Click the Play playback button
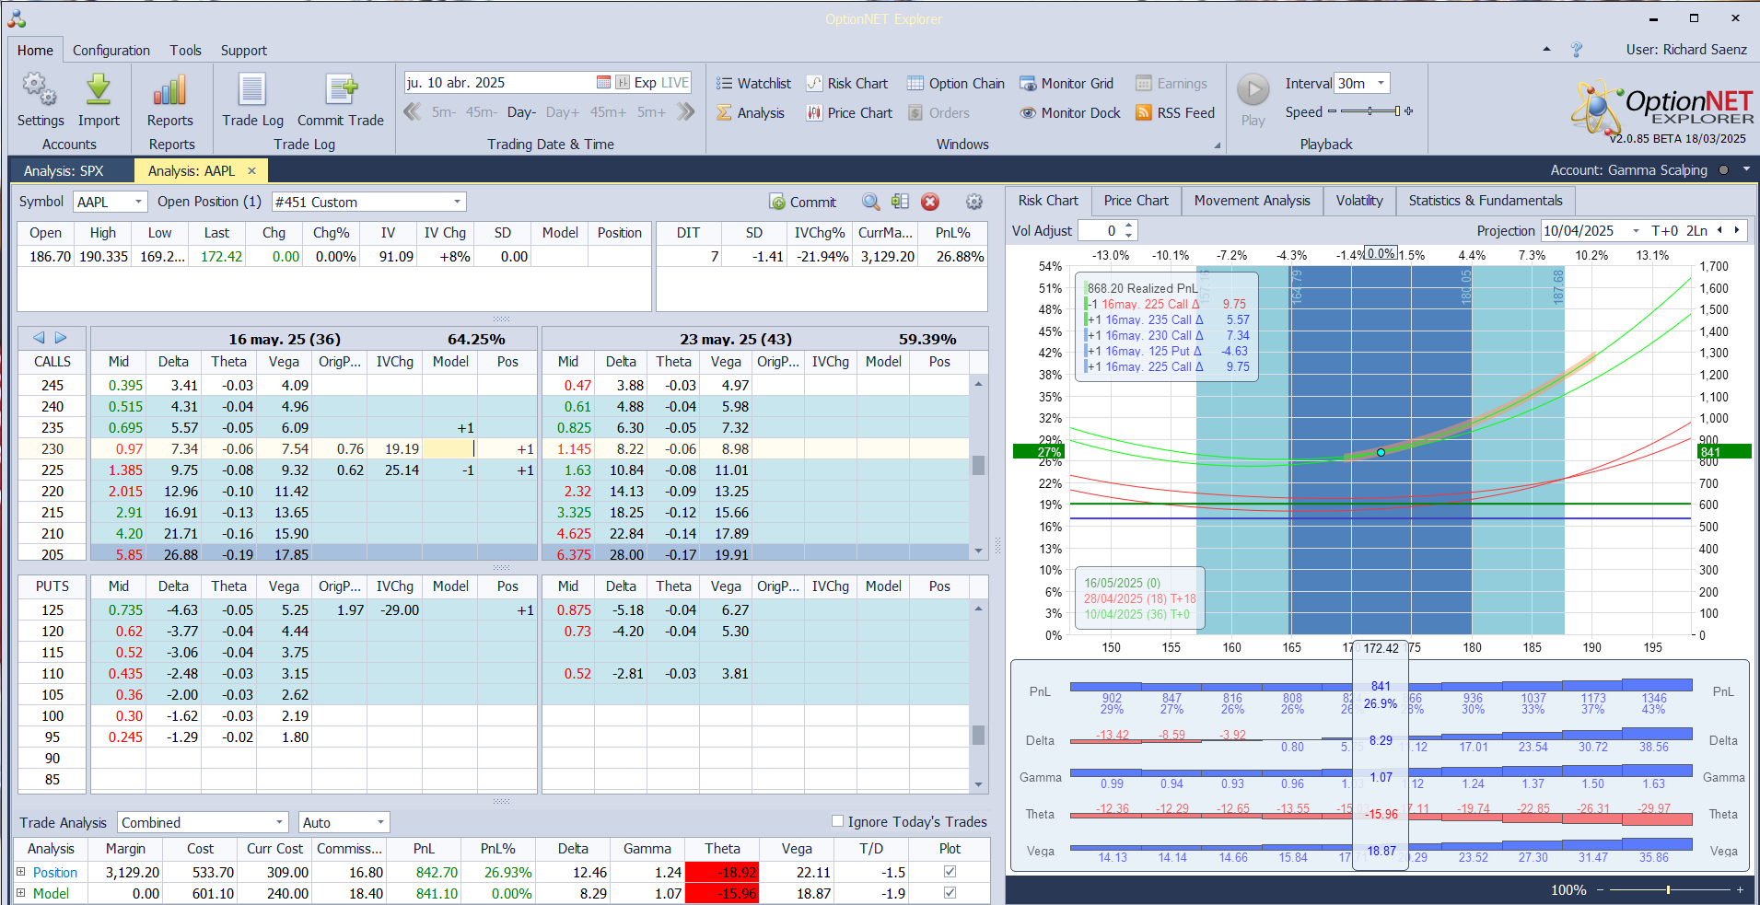 click(1253, 90)
